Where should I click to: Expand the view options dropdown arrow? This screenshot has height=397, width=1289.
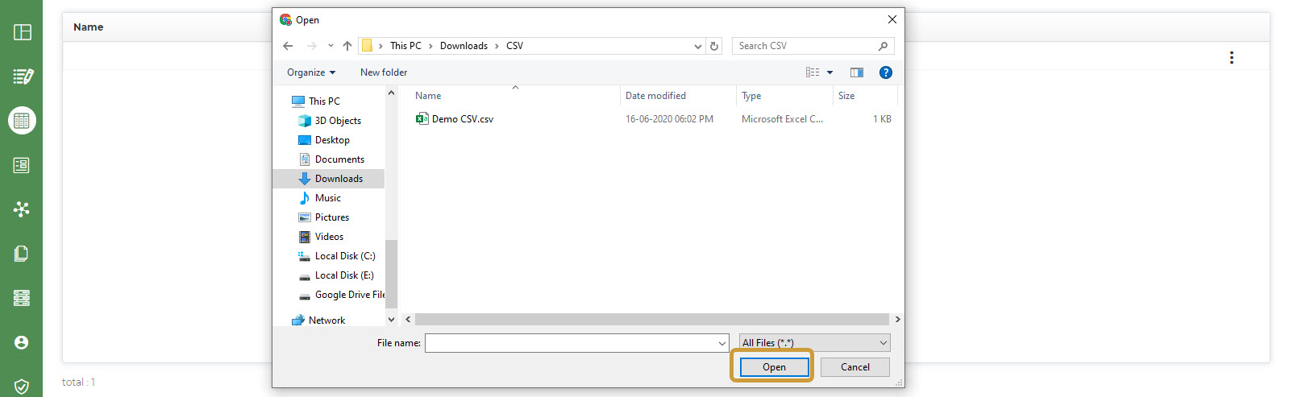tap(830, 72)
